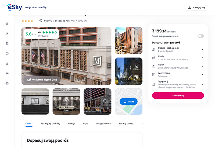Click the luggage icon at sidebar top
The width and height of the screenshot is (215, 148).
(x=7, y=23)
